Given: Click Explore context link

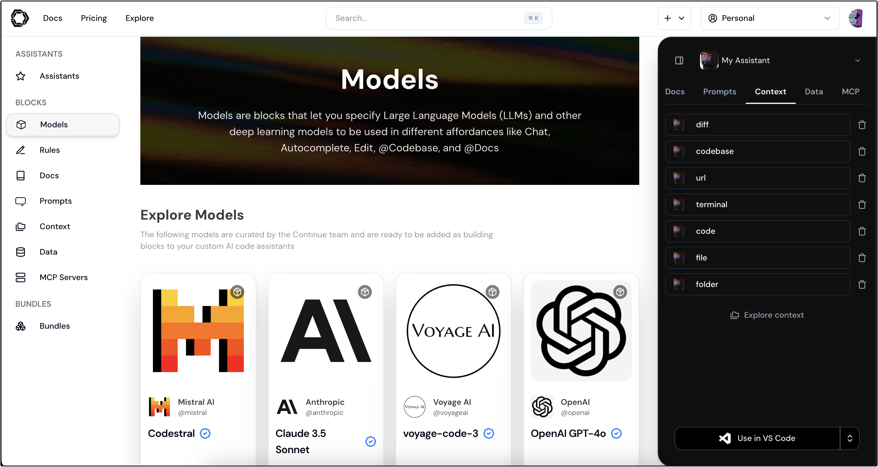Looking at the screenshot, I should click(768, 315).
